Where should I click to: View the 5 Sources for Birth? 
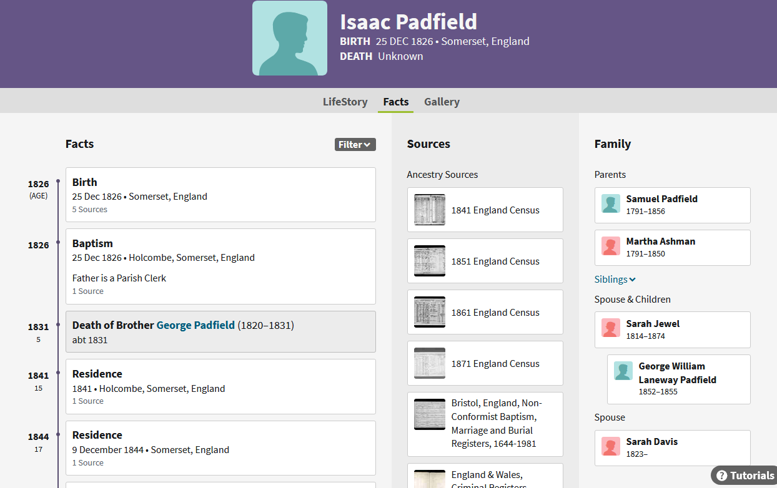click(x=90, y=210)
